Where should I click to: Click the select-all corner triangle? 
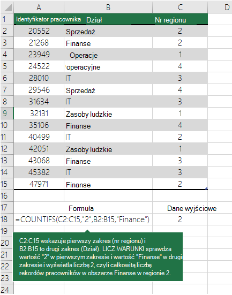[x=8, y=7]
